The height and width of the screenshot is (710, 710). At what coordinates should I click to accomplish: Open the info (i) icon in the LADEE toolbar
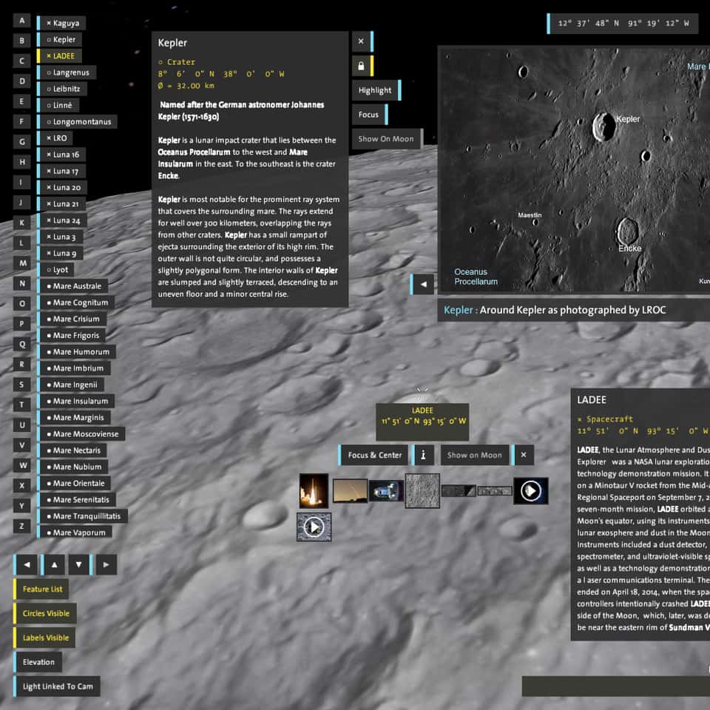coord(423,455)
